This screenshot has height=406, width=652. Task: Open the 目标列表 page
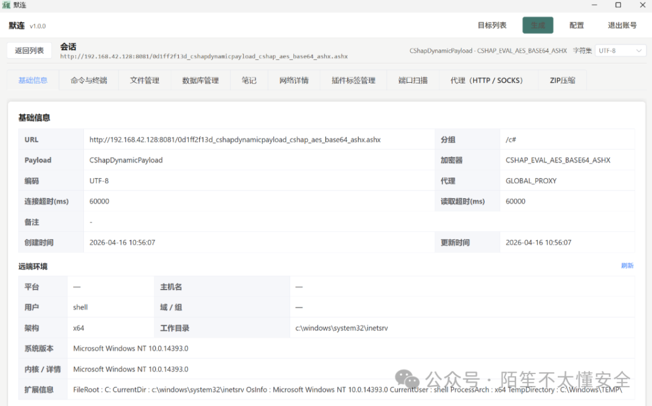pos(492,25)
